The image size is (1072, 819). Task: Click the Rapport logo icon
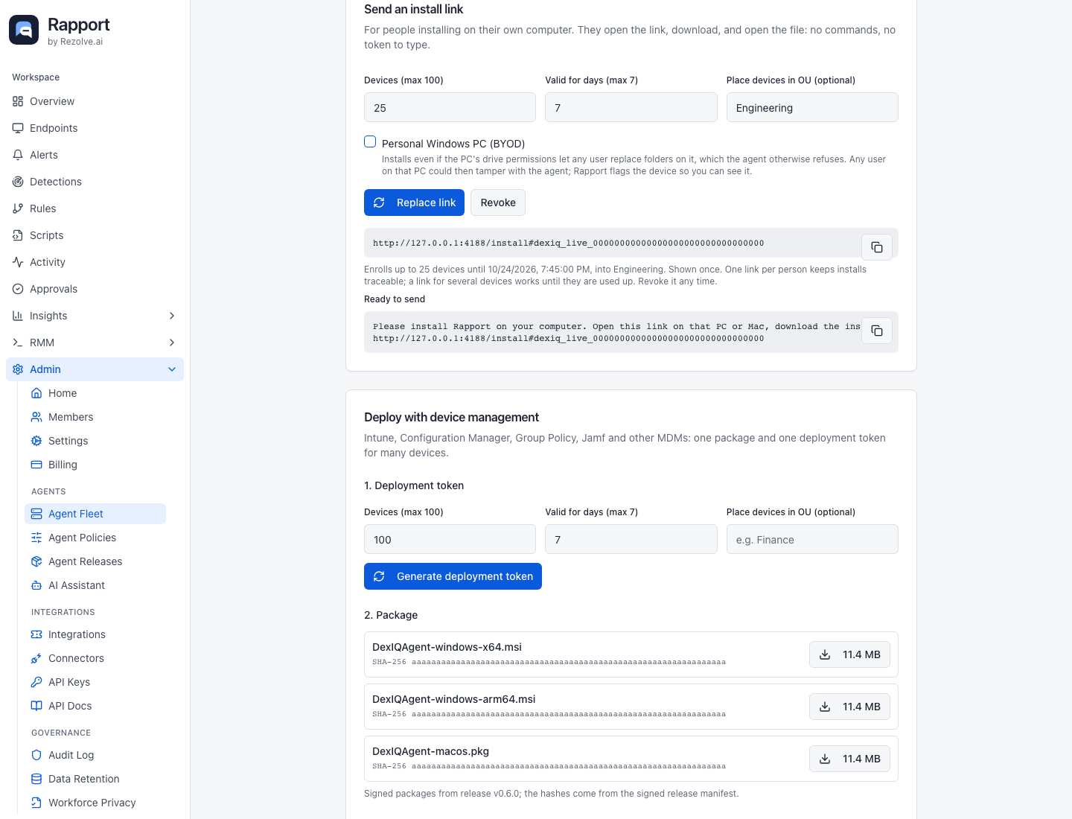pos(24,30)
